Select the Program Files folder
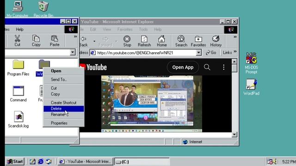 click(x=18, y=68)
